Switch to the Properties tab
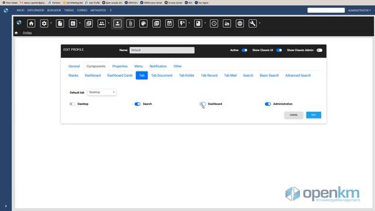Viewport: 375px width, 211px height. click(x=120, y=66)
